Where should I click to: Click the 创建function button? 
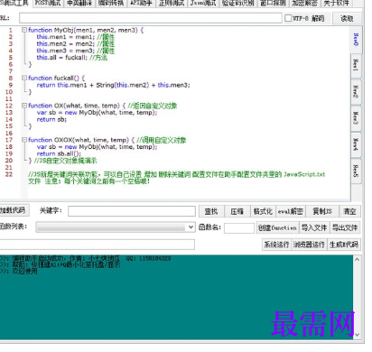[x=277, y=227]
